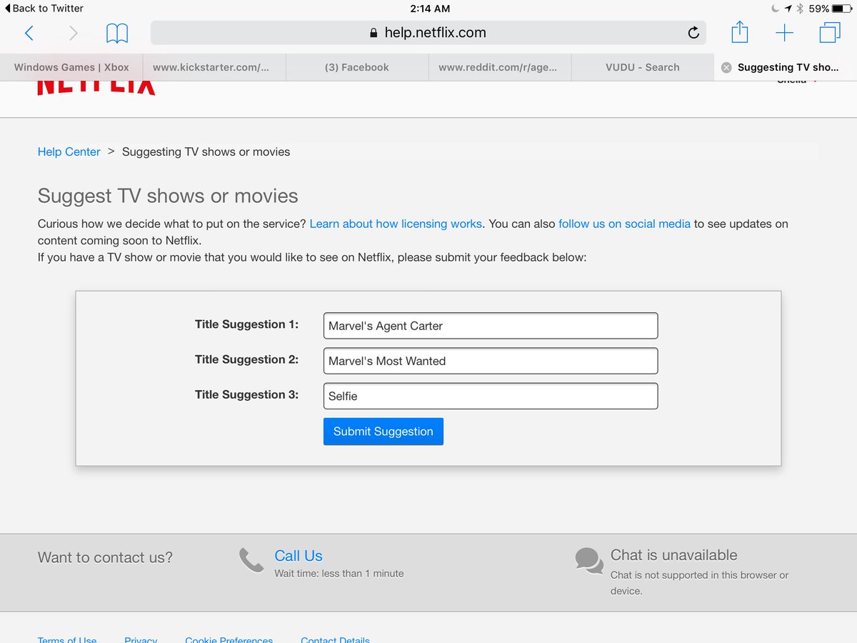Open the Share sheet icon
The height and width of the screenshot is (643, 857).
(x=740, y=32)
